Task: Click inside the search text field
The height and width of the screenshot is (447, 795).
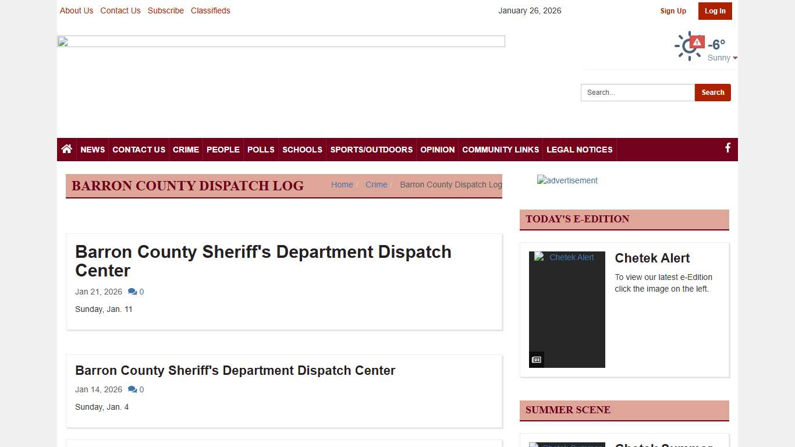Action: coord(637,92)
